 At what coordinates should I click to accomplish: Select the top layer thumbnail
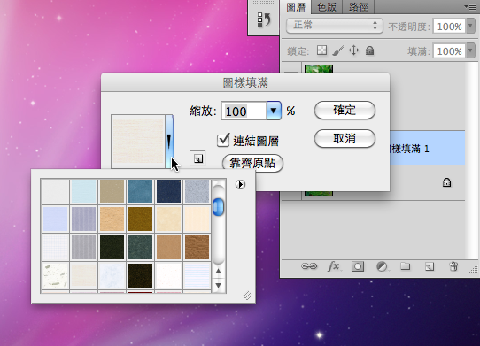pyautogui.click(x=319, y=68)
